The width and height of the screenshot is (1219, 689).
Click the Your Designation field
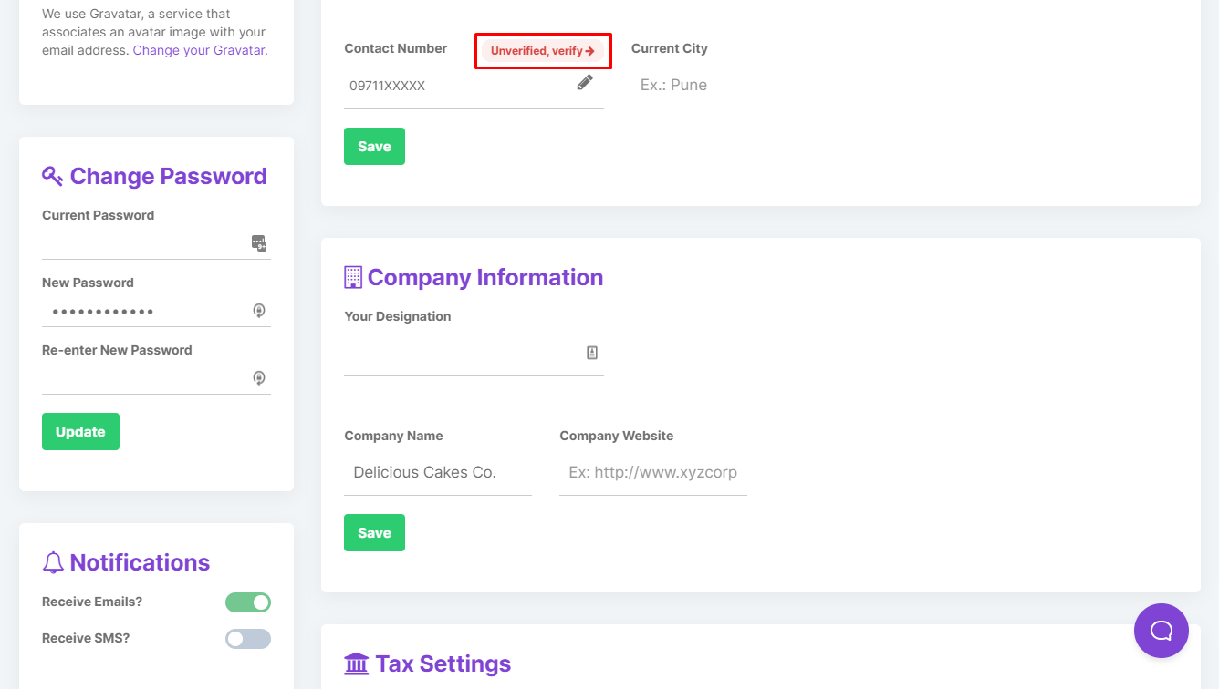474,354
